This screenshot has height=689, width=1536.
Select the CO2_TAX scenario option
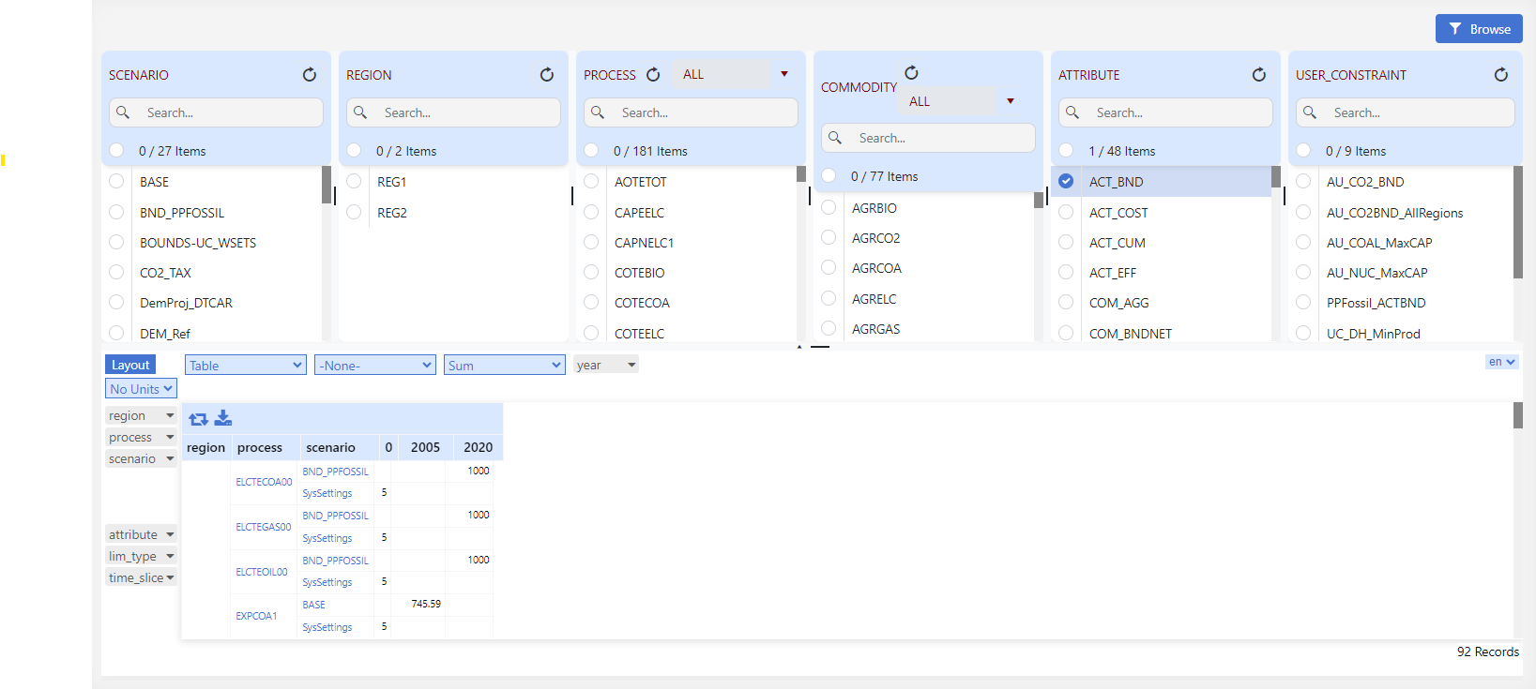[116, 273]
